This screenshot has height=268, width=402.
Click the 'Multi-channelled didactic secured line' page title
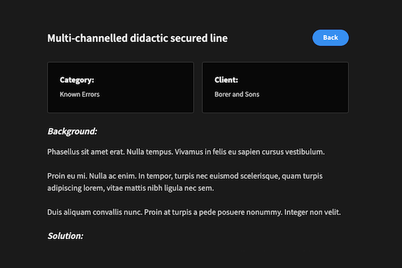click(x=137, y=38)
